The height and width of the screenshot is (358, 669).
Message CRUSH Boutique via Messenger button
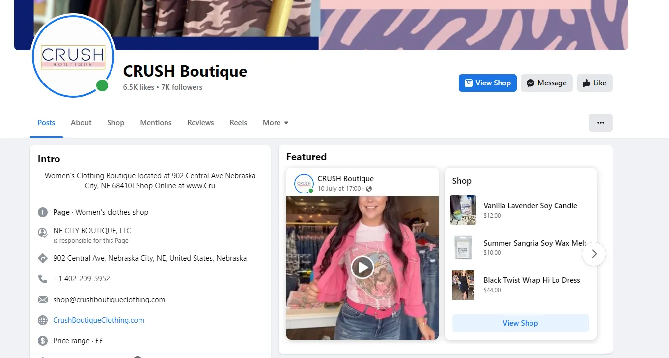point(547,83)
